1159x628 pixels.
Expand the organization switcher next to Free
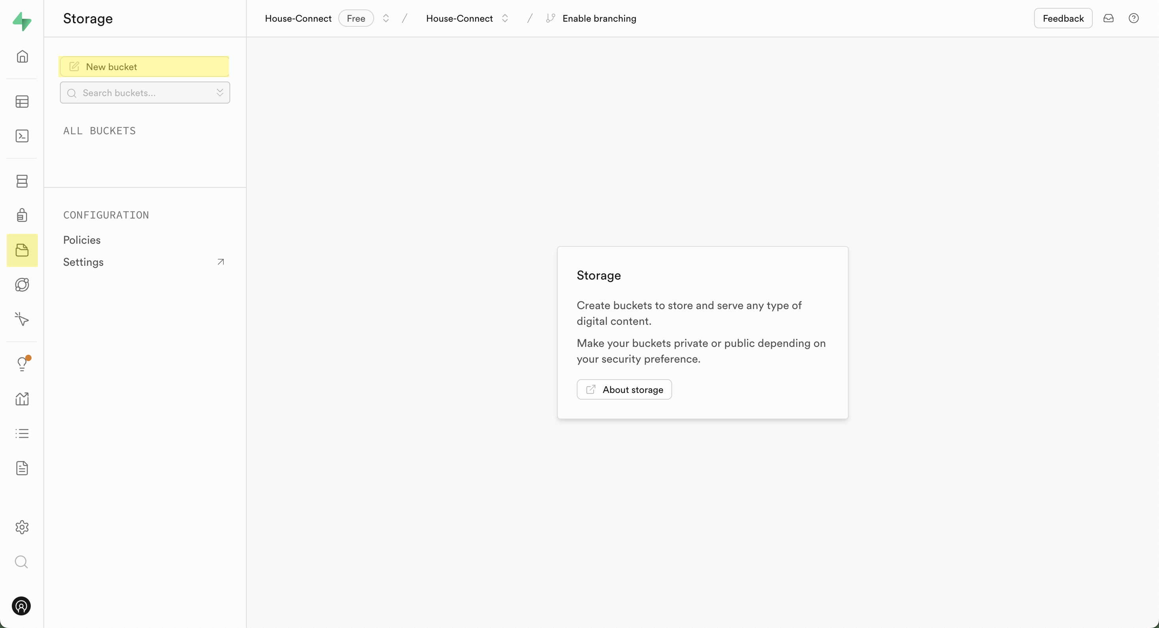(386, 19)
